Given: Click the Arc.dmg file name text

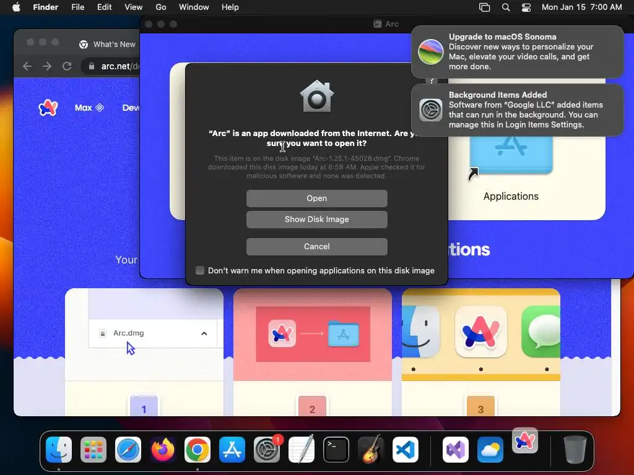Looking at the screenshot, I should [x=129, y=333].
